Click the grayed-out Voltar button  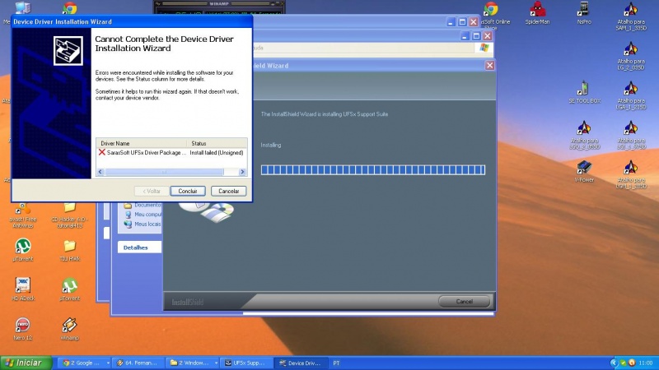152,191
